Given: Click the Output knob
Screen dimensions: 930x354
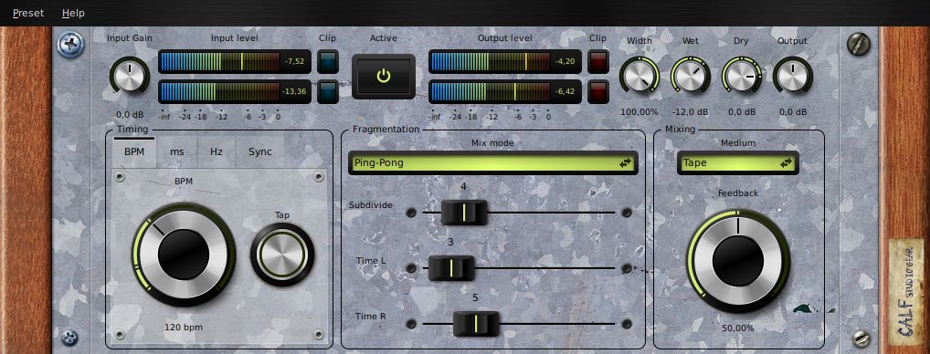Looking at the screenshot, I should [x=792, y=77].
